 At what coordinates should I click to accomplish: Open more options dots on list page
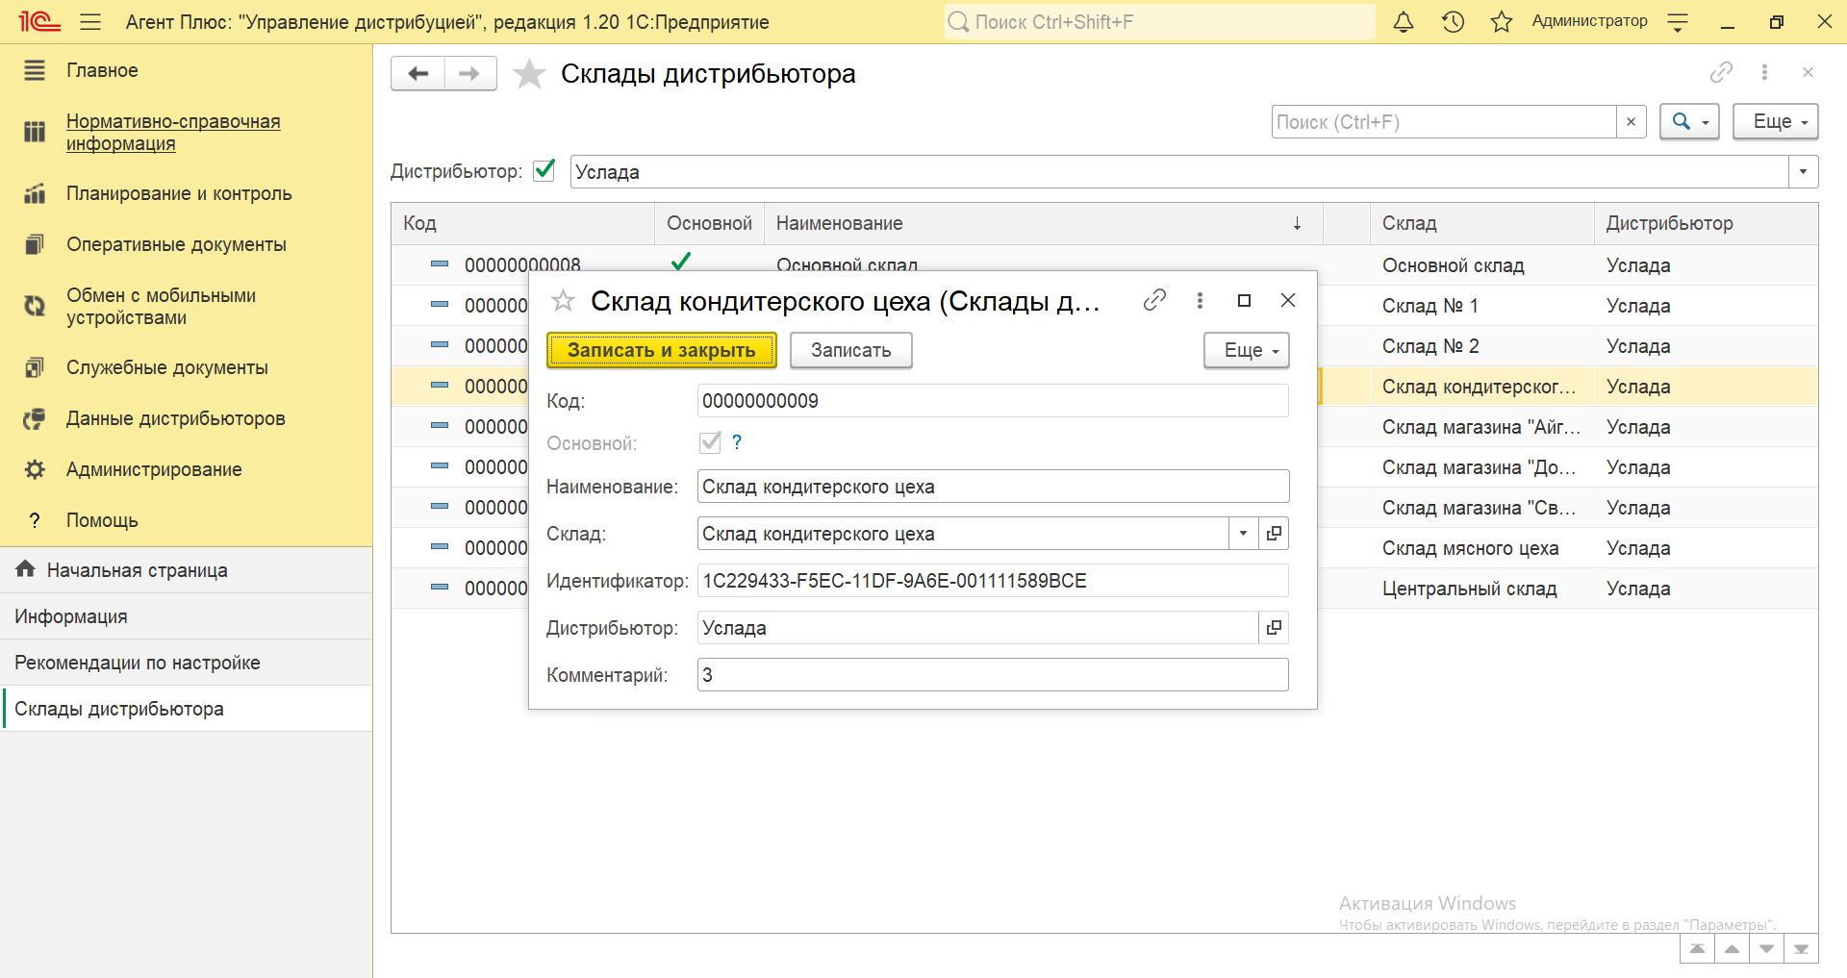1764,72
